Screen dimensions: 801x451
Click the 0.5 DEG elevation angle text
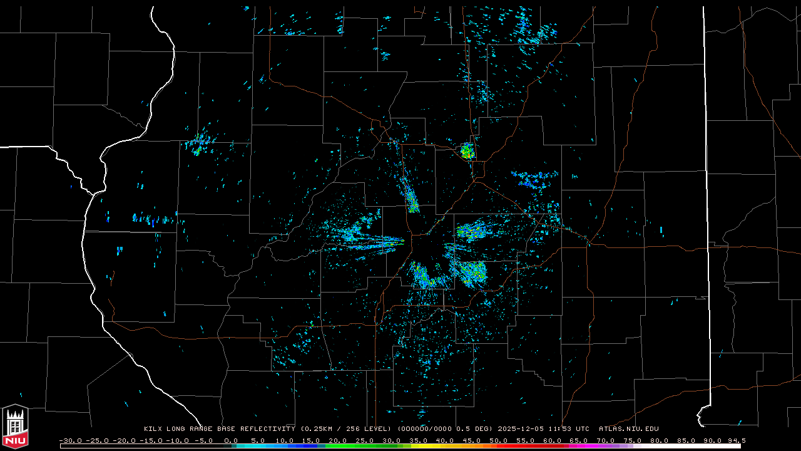tap(472, 429)
